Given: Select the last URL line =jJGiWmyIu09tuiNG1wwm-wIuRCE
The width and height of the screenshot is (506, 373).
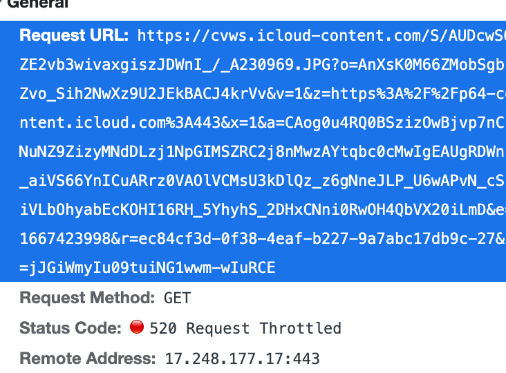Looking at the screenshot, I should tap(147, 268).
